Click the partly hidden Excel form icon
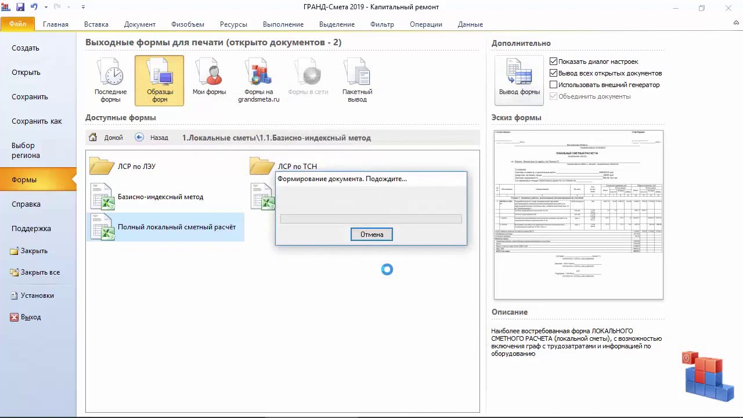This screenshot has height=418, width=743. (262, 196)
